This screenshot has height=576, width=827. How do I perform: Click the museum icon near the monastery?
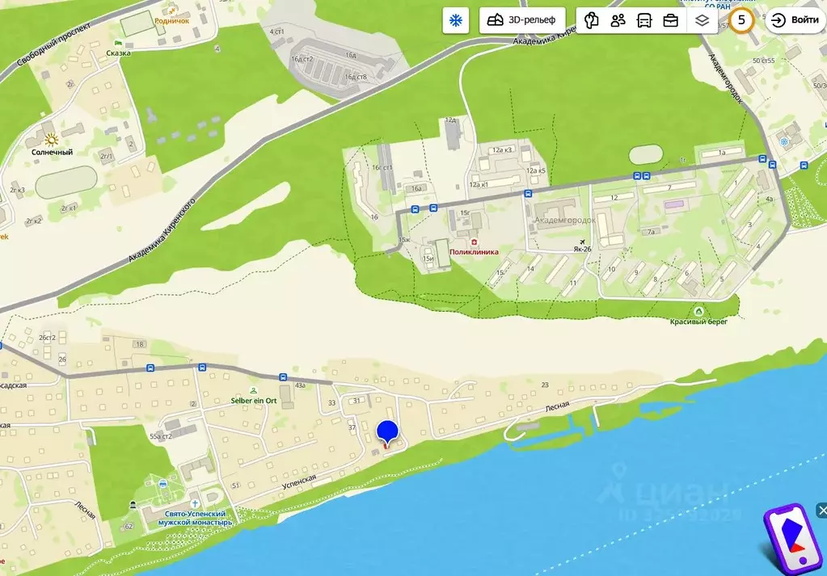click(x=133, y=506)
